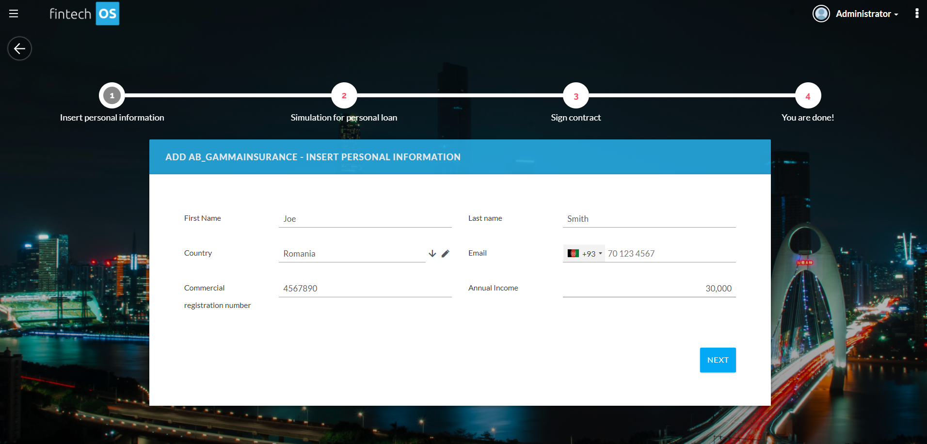Screen dimensions: 927x444
Task: Go to step 1 Insert personal information
Action: pyautogui.click(x=112, y=96)
